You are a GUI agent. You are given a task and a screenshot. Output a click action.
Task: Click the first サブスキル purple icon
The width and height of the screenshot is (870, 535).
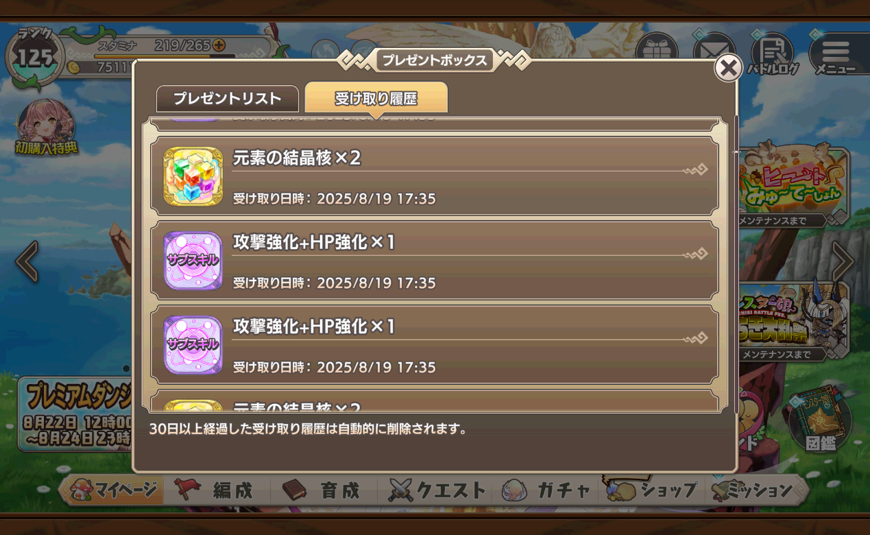click(193, 261)
